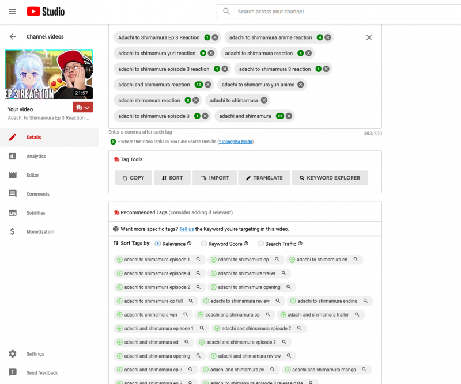Viewport: 461px width, 384px height.
Task: Click the search across your channel field
Action: [340, 12]
